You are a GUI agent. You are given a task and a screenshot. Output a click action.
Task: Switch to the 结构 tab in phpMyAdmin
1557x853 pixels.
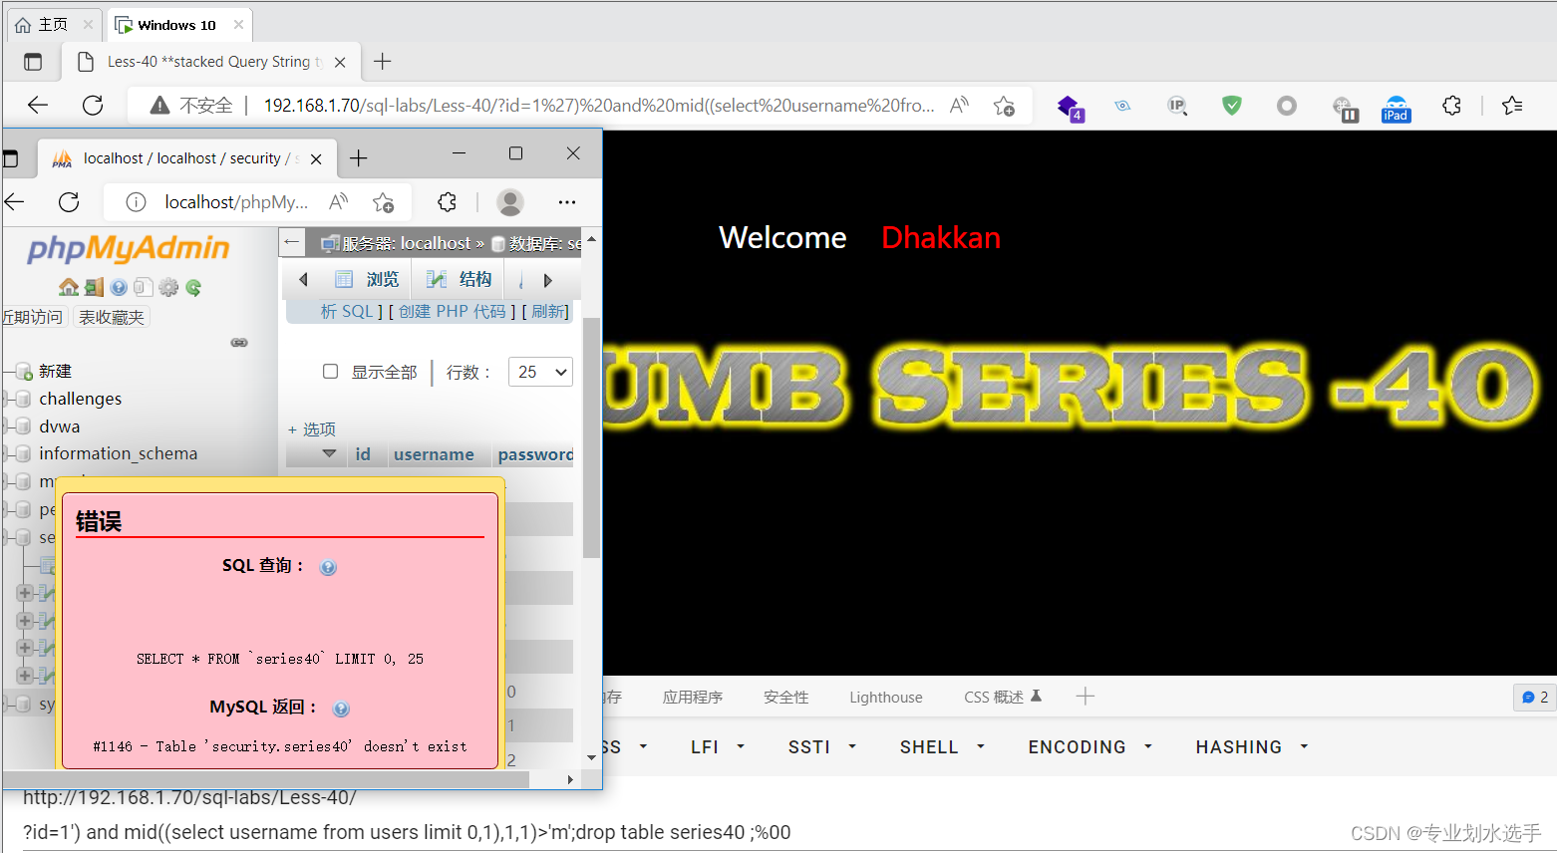click(x=459, y=278)
